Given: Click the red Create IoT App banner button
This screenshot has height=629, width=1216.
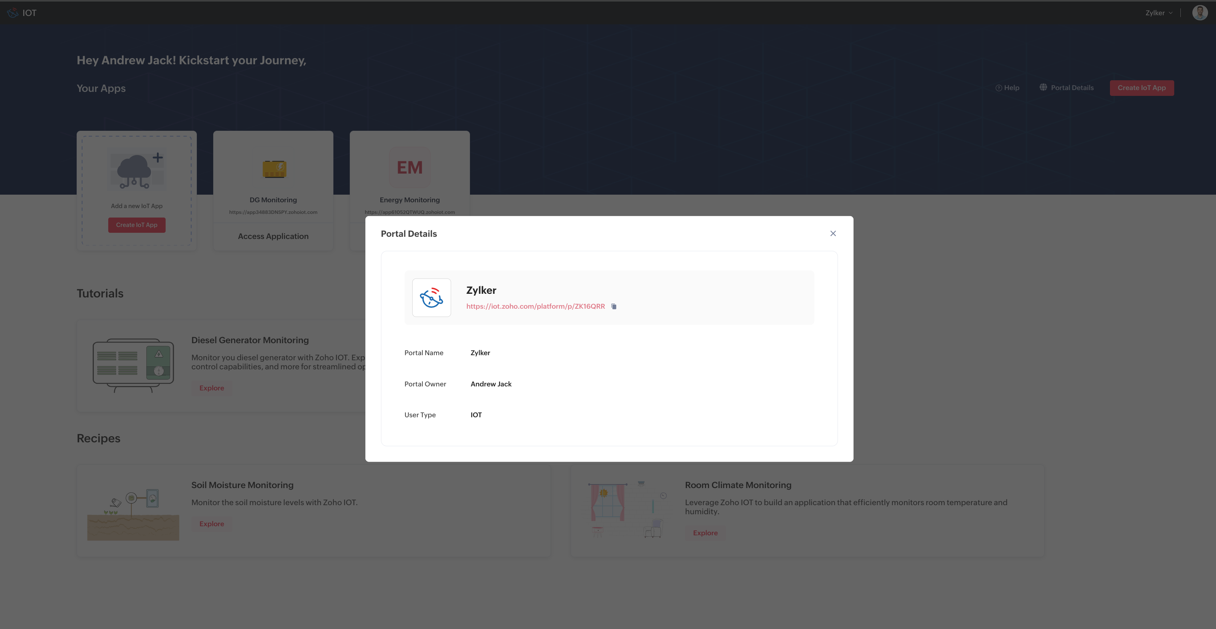Looking at the screenshot, I should [x=1142, y=88].
